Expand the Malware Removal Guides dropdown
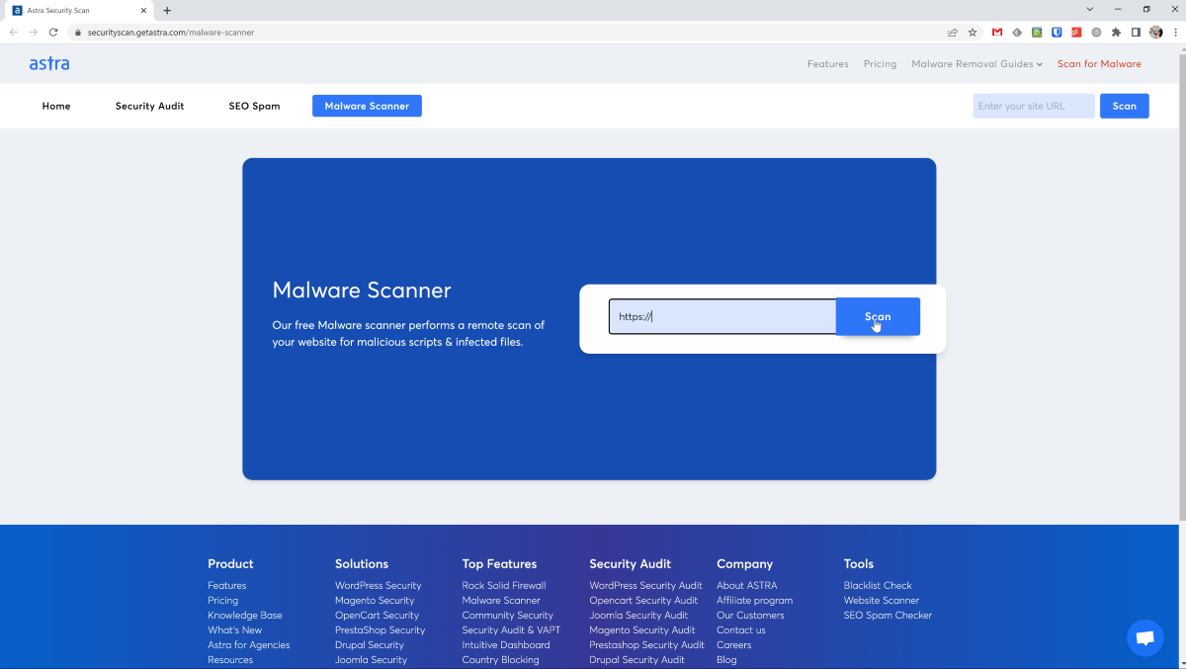The width and height of the screenshot is (1186, 669). (x=976, y=64)
